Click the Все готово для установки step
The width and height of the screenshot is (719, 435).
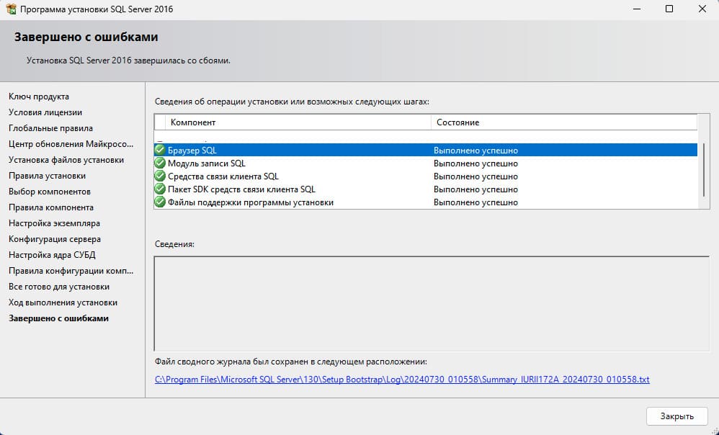tap(59, 287)
